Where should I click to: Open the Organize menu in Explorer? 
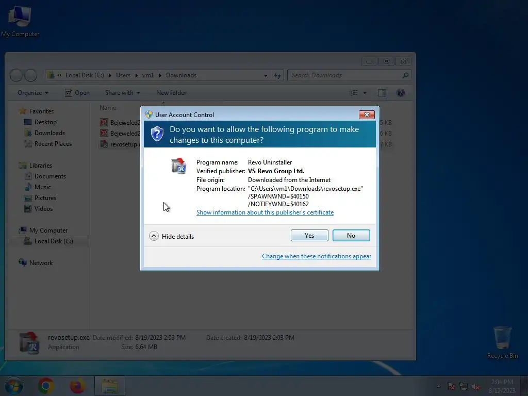point(32,93)
